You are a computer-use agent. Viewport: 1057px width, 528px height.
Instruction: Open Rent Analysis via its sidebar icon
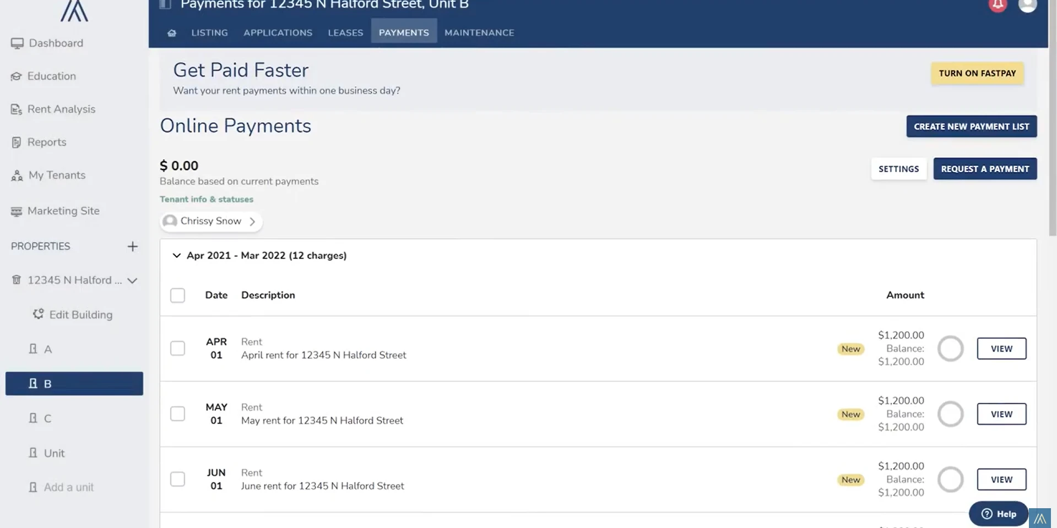[16, 109]
